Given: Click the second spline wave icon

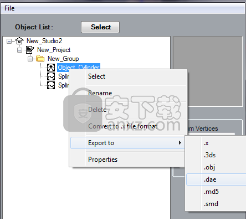Looking at the screenshot, I should click(x=51, y=85).
